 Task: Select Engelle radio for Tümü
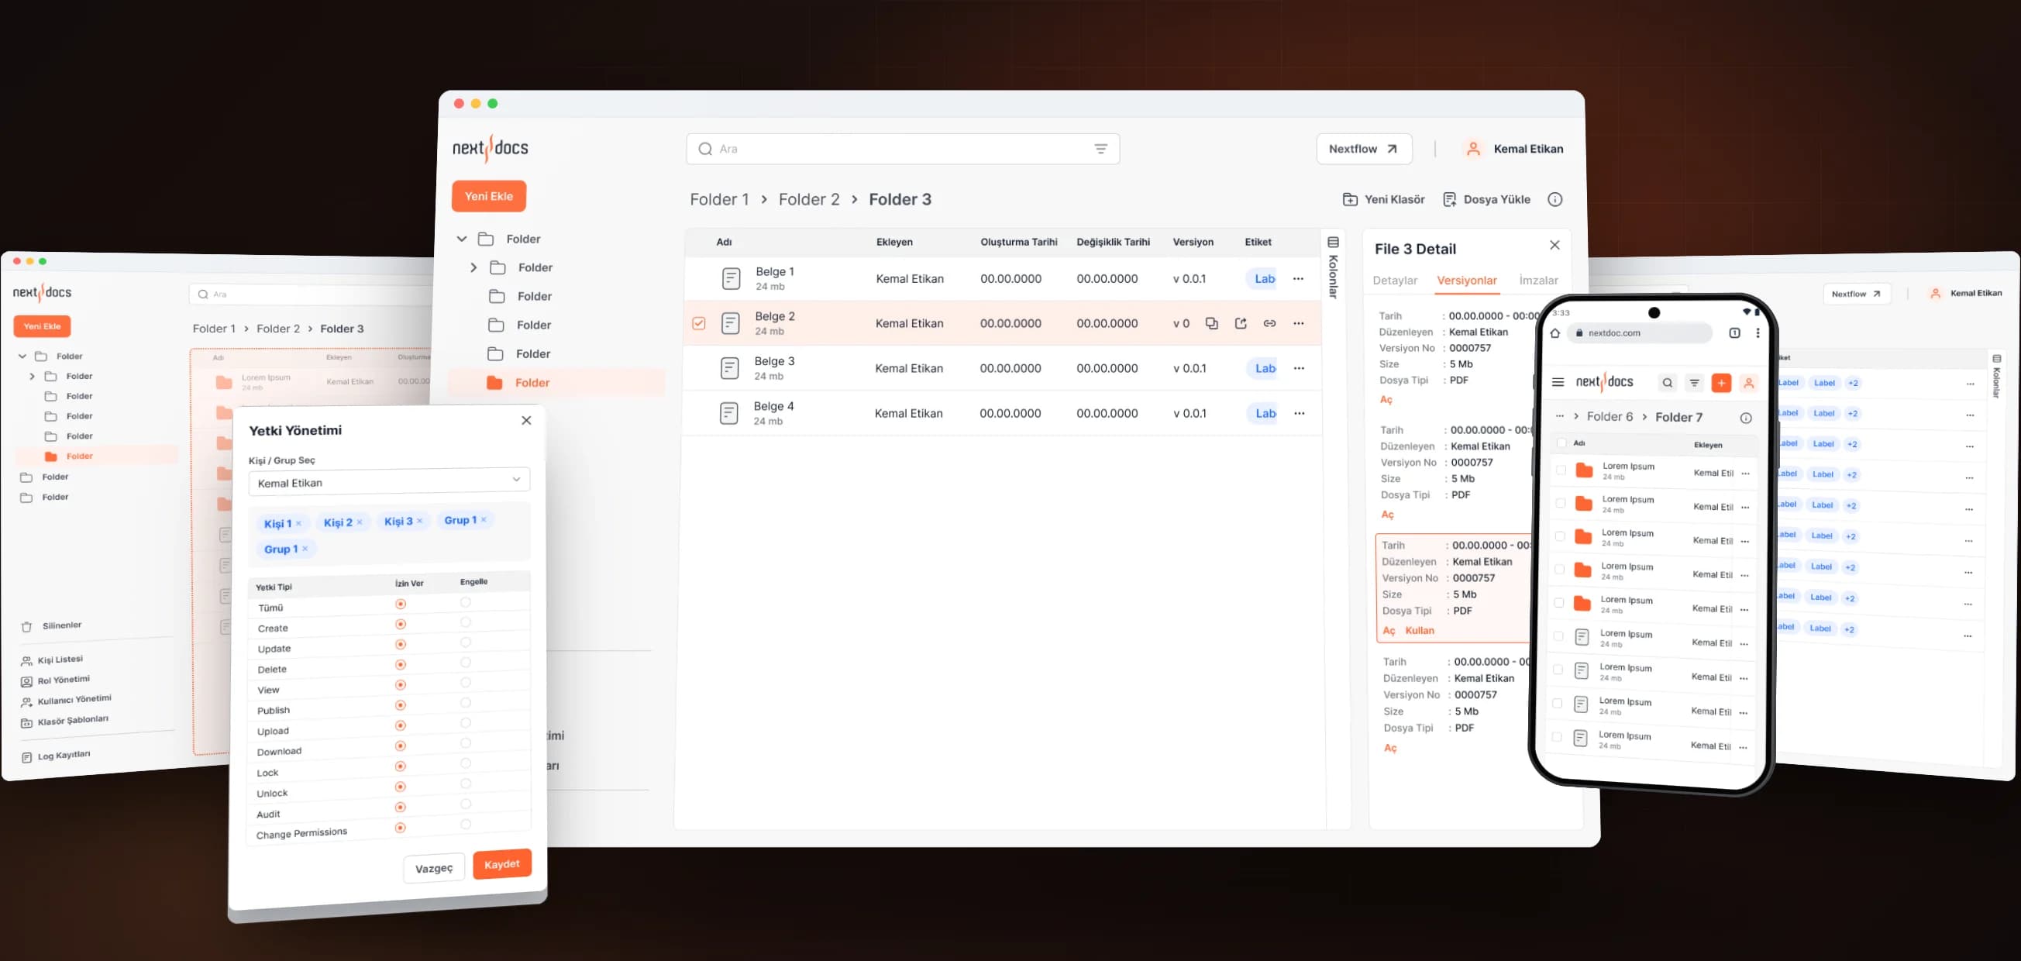point(465,602)
